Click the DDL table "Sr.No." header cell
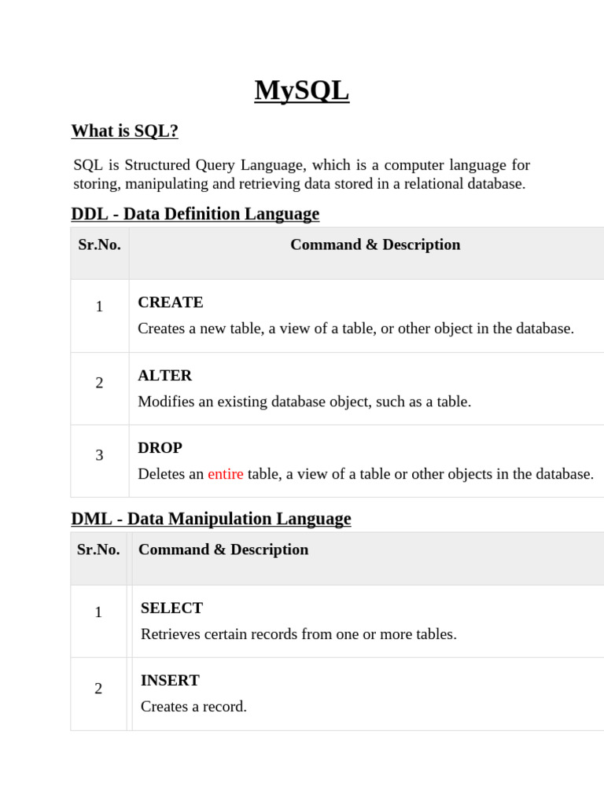Viewport: 604px width, 805px height. pos(99,244)
